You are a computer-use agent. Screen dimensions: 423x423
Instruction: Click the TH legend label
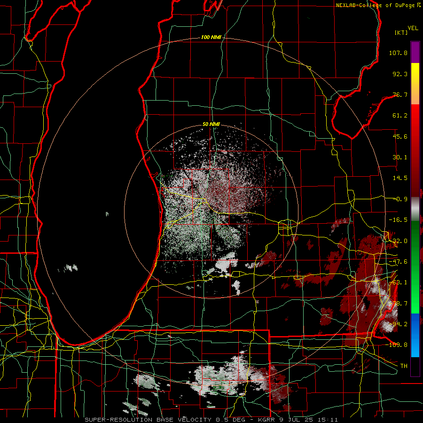(x=404, y=366)
